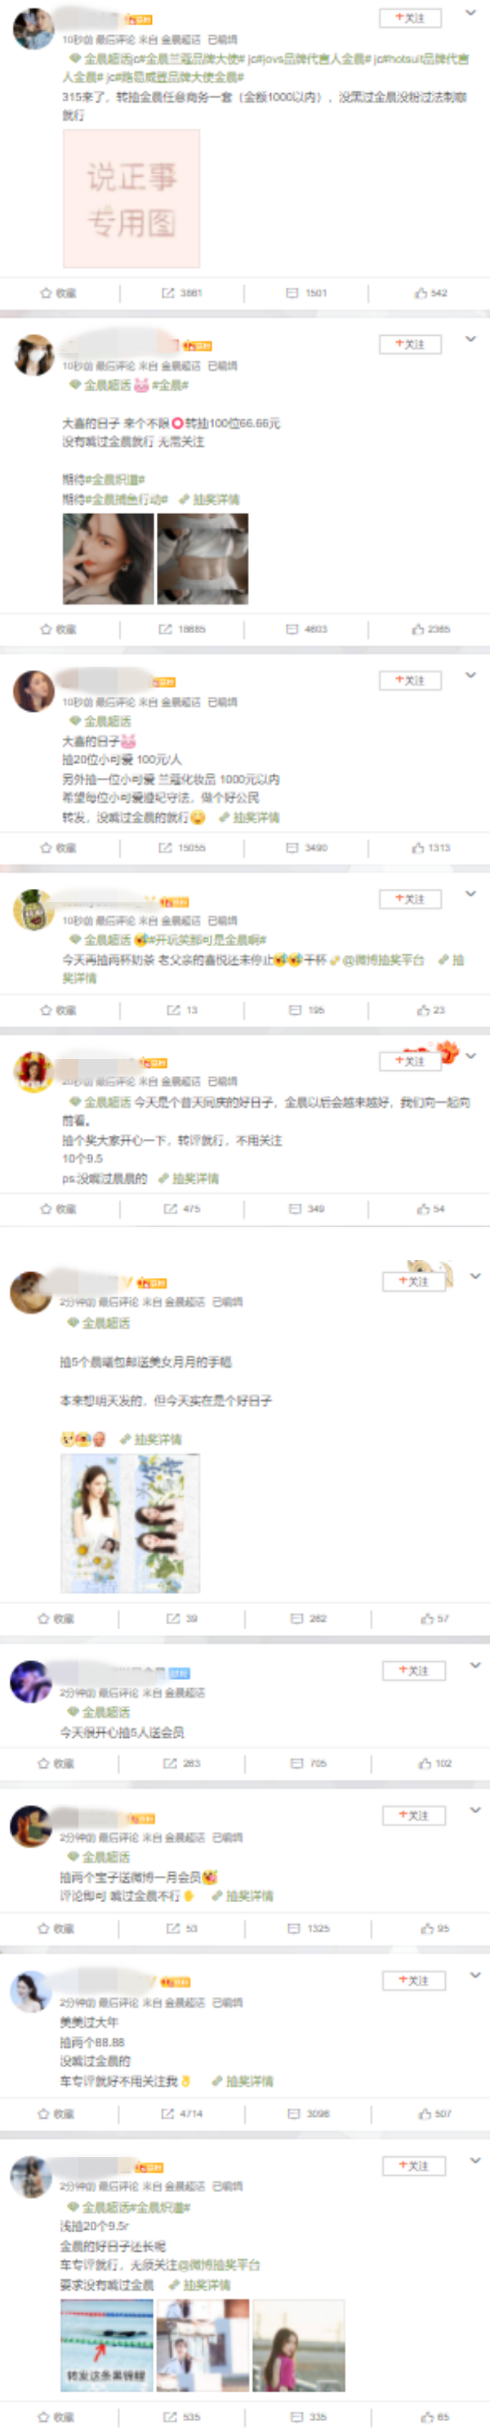Toggle 收藏 star on the first post
This screenshot has height=2434, width=490.
click(58, 293)
